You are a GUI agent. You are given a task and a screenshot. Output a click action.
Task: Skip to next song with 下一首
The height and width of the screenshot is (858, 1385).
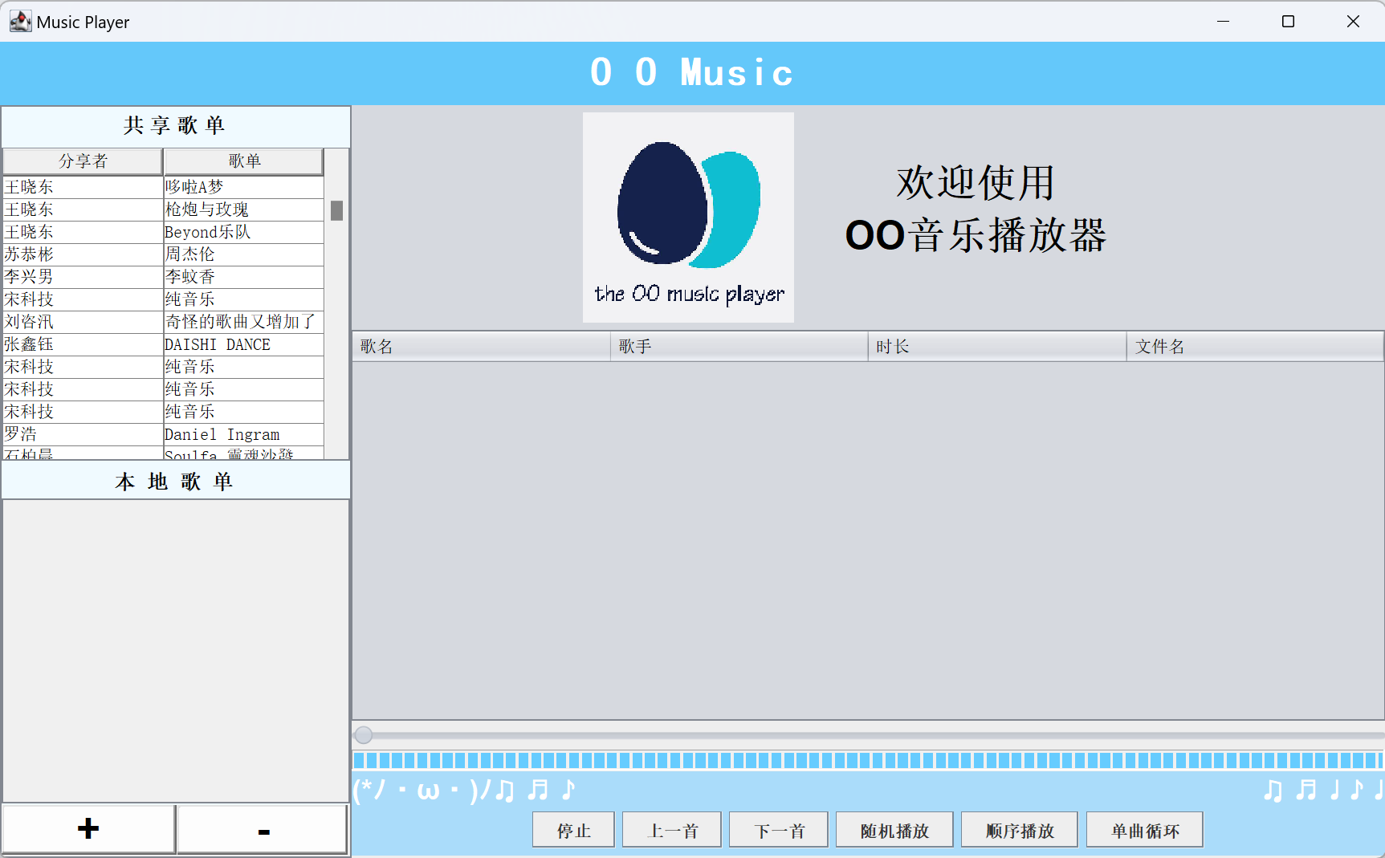pos(778,830)
